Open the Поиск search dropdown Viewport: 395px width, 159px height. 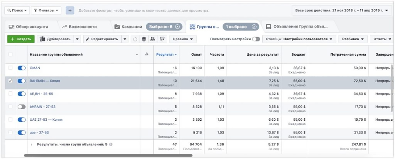(17, 10)
